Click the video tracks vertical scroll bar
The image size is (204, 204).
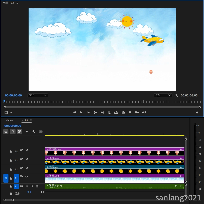pyautogui.click(x=186, y=160)
